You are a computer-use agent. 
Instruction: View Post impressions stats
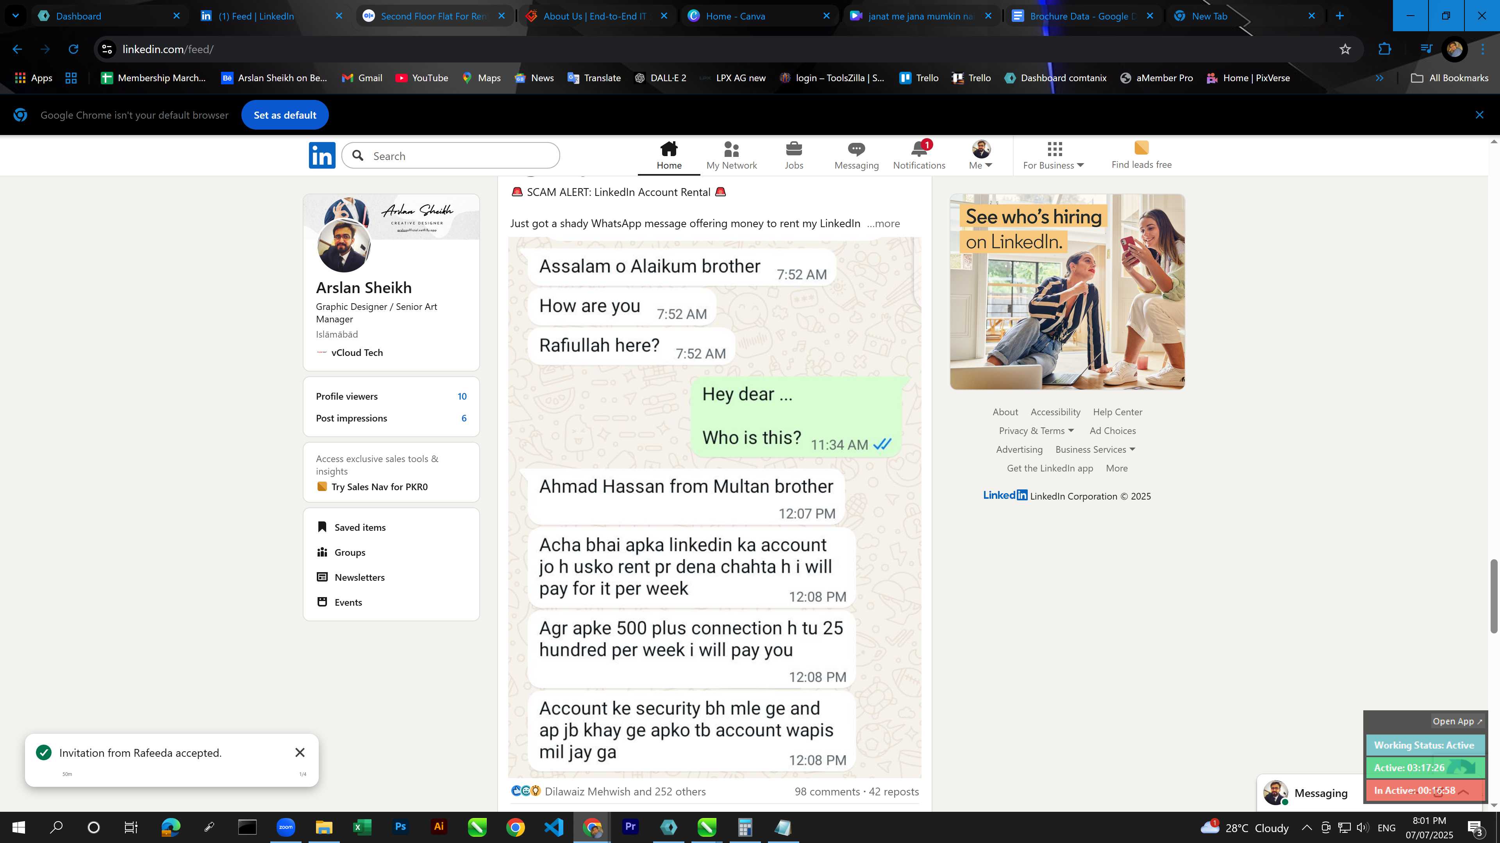(x=391, y=418)
